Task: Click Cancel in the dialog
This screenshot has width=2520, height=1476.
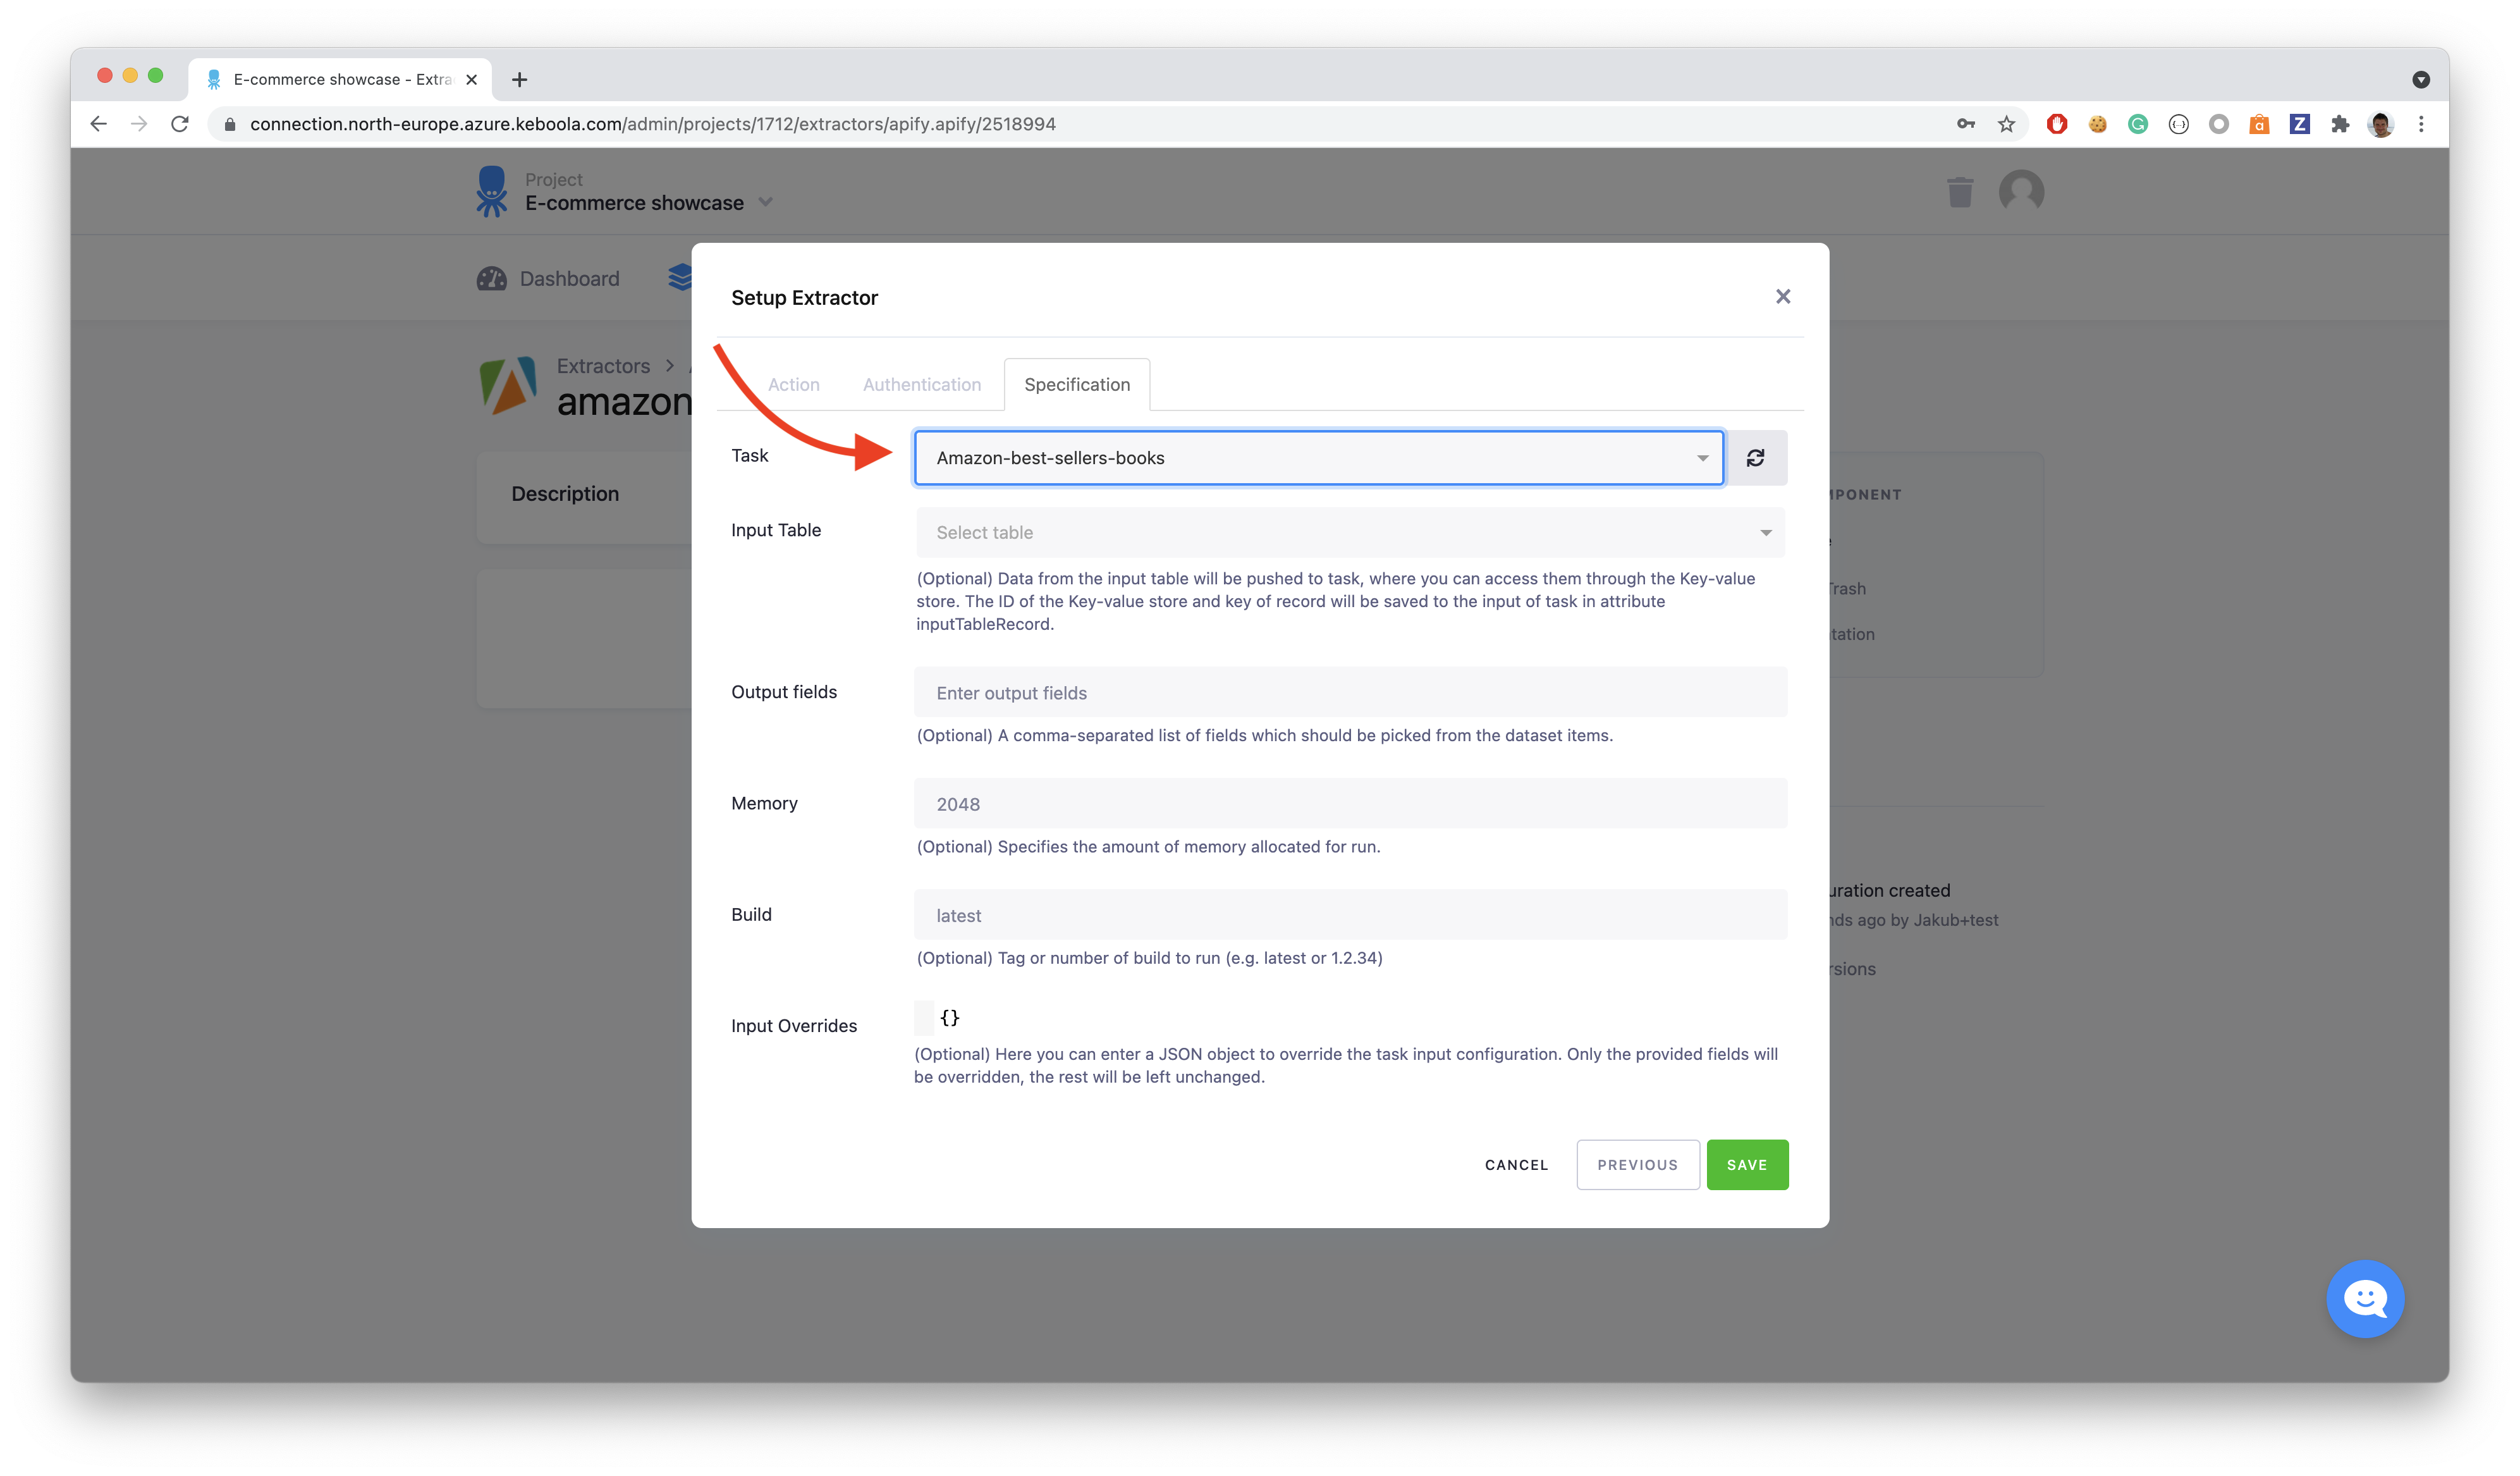Action: (1516, 1165)
